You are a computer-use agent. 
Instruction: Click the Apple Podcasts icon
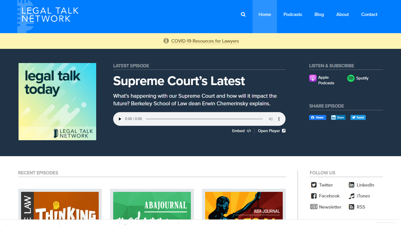[313, 78]
